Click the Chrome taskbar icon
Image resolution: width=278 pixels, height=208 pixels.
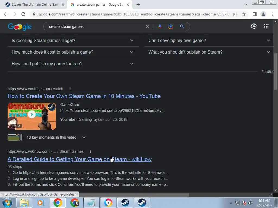(58, 203)
